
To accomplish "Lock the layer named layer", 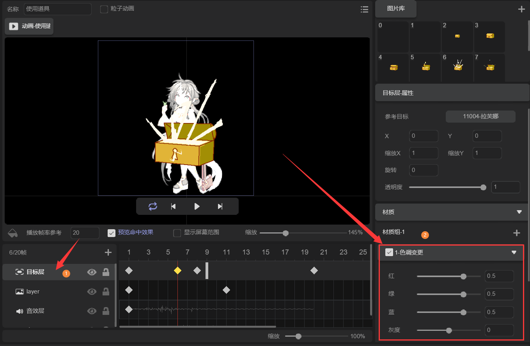I will pyautogui.click(x=106, y=292).
